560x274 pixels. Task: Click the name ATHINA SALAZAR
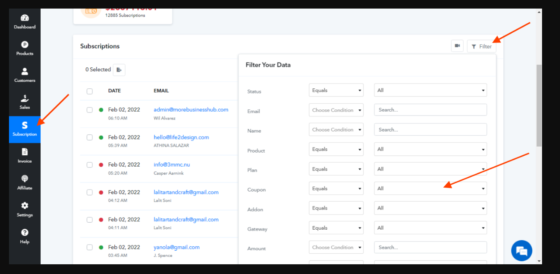click(171, 146)
